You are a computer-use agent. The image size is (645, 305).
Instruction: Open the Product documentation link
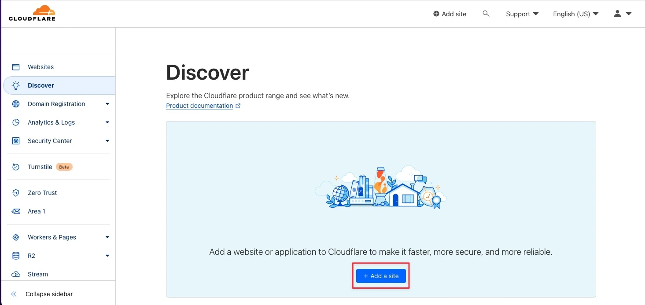tap(199, 106)
